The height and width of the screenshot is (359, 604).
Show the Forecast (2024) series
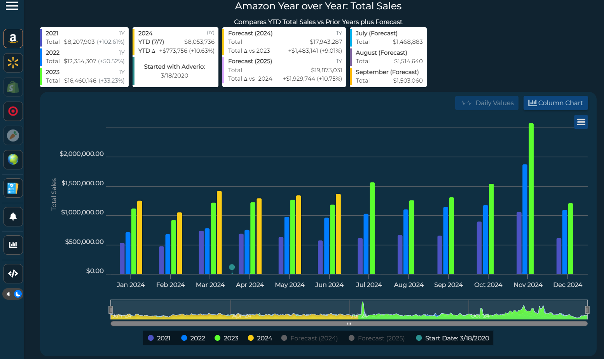tap(309, 338)
